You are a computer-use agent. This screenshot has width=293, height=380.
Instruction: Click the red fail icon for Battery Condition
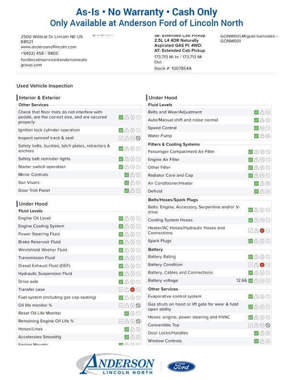tap(262, 265)
